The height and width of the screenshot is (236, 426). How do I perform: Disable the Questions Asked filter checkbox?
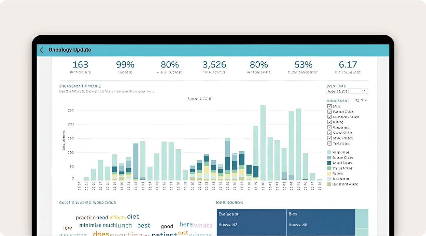329,117
